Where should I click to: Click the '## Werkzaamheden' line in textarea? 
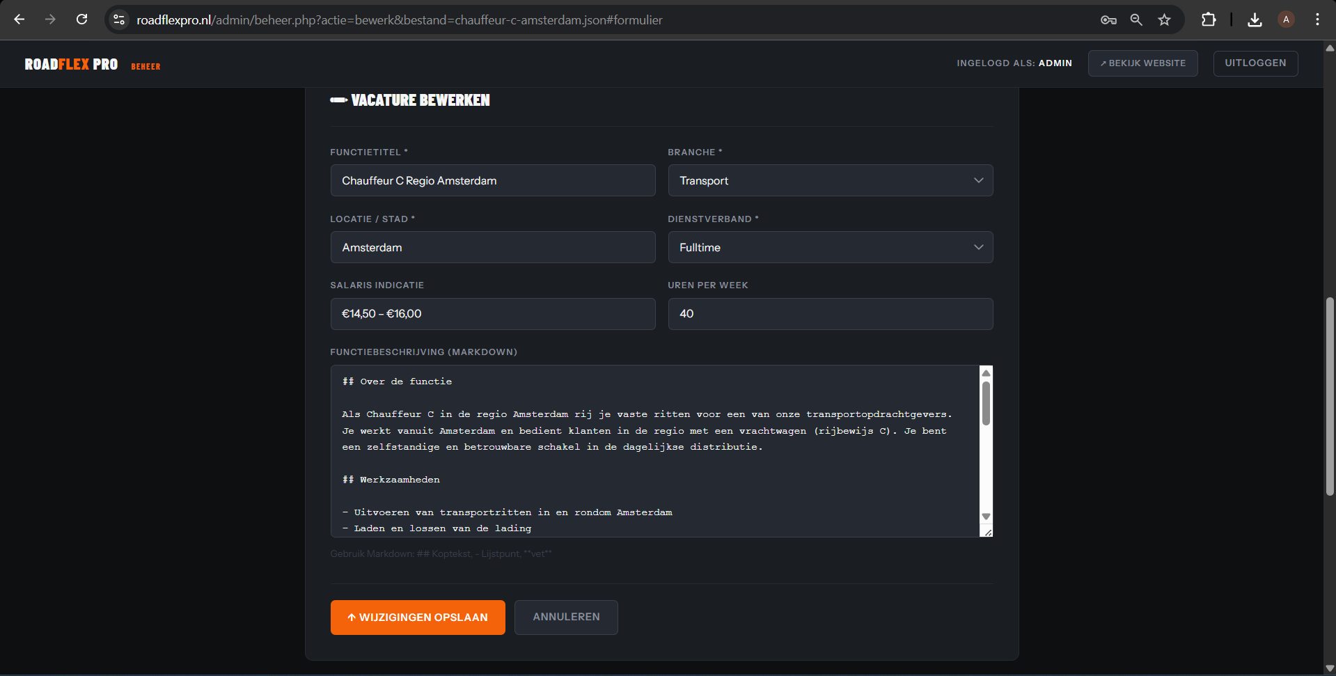391,480
